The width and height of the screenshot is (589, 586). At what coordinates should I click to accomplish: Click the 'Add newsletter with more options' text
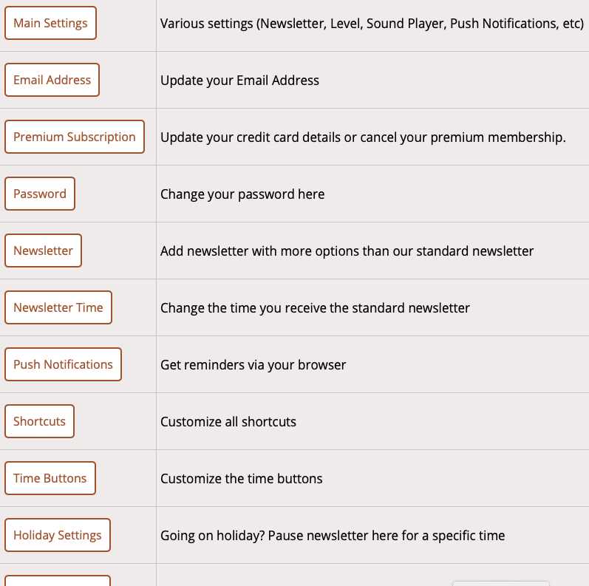tap(347, 251)
